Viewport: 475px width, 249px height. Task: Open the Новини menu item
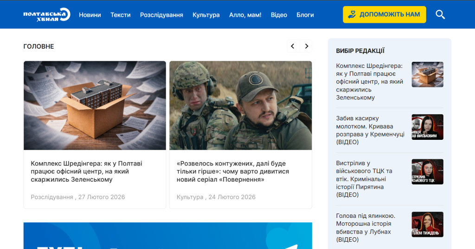tap(90, 15)
